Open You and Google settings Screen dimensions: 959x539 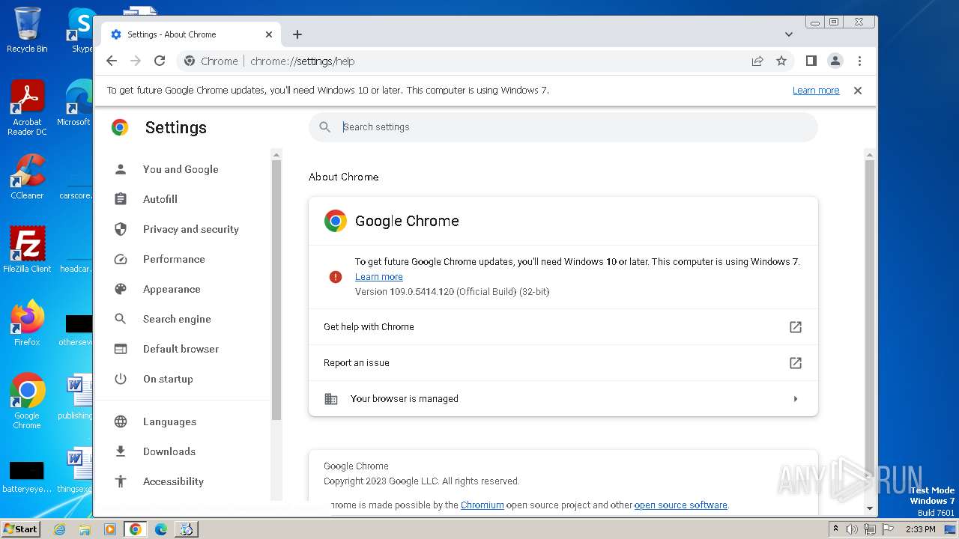pyautogui.click(x=181, y=169)
